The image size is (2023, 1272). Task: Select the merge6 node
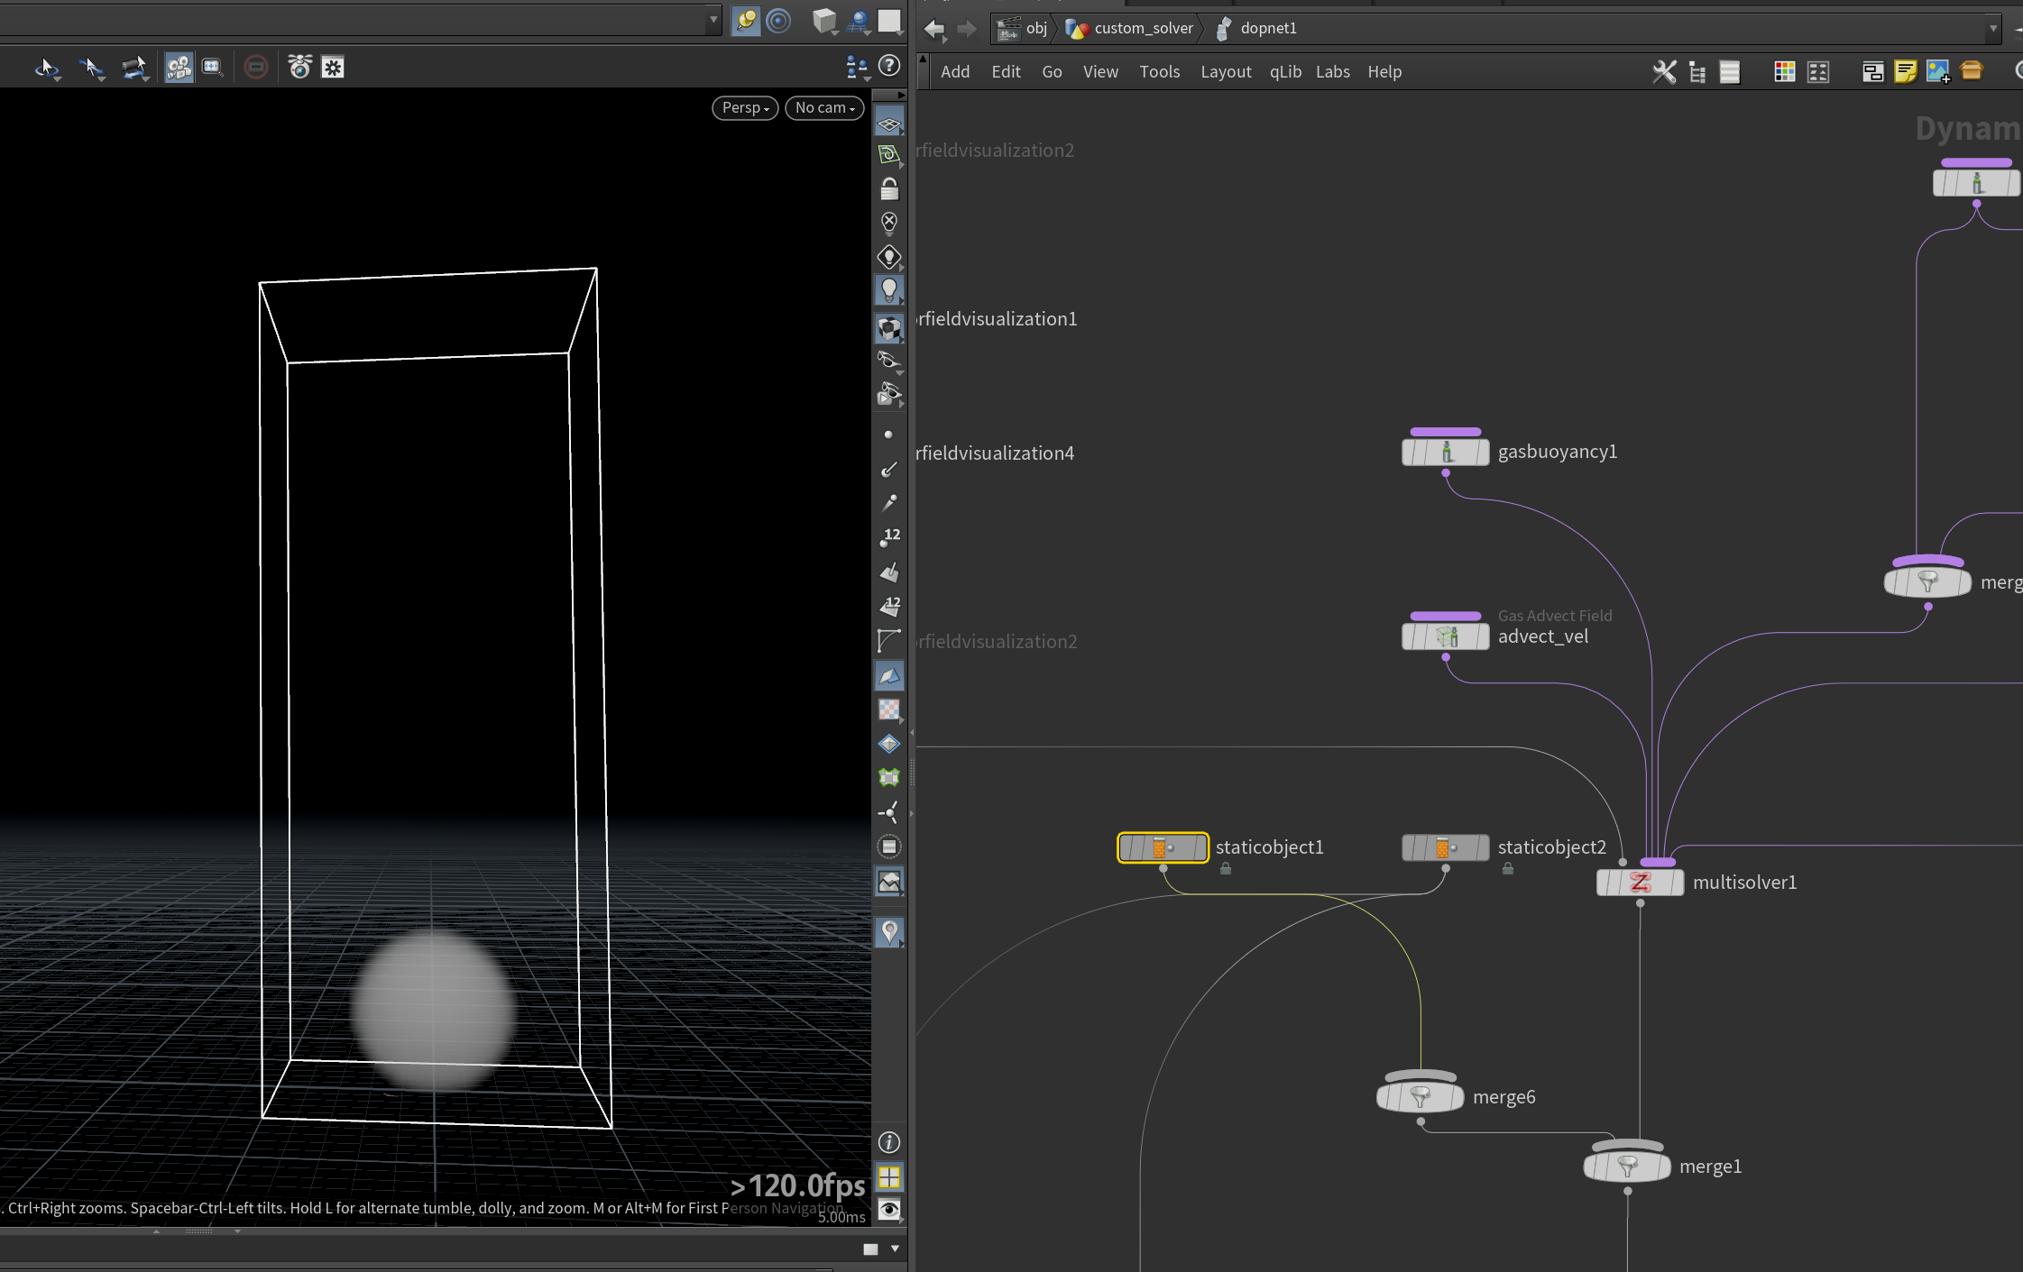[x=1420, y=1096]
